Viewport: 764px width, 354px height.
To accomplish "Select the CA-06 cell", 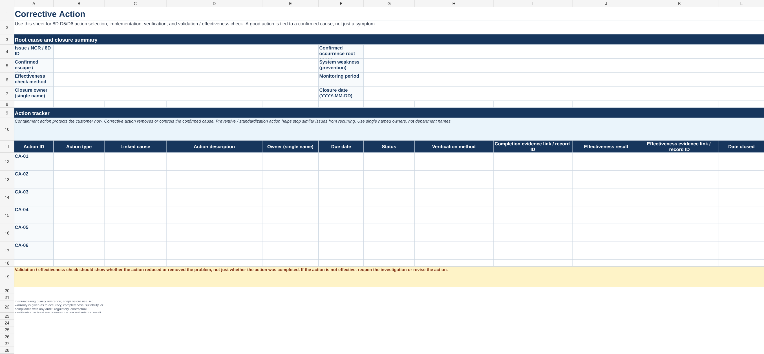I will (34, 251).
